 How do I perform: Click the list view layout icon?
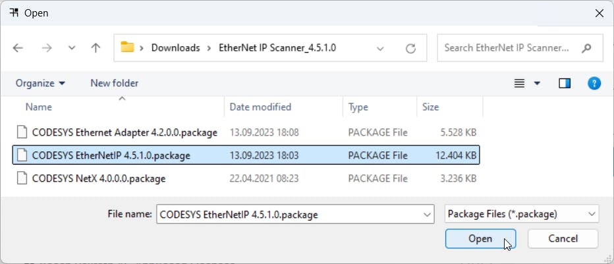[519, 84]
